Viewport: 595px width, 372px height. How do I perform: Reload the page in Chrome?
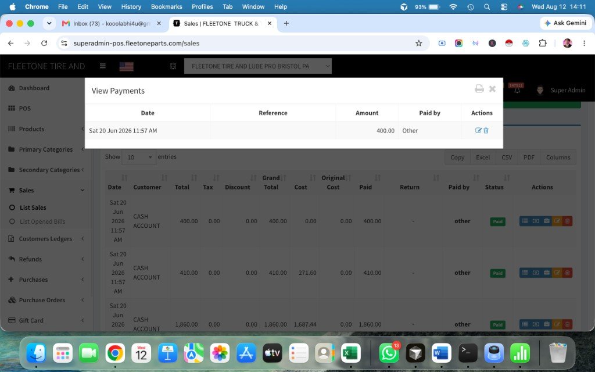pyautogui.click(x=44, y=43)
